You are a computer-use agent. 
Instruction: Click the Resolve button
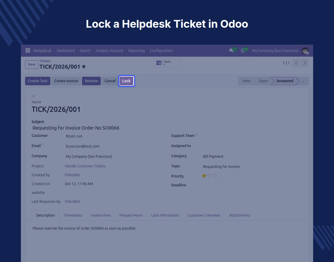click(91, 81)
